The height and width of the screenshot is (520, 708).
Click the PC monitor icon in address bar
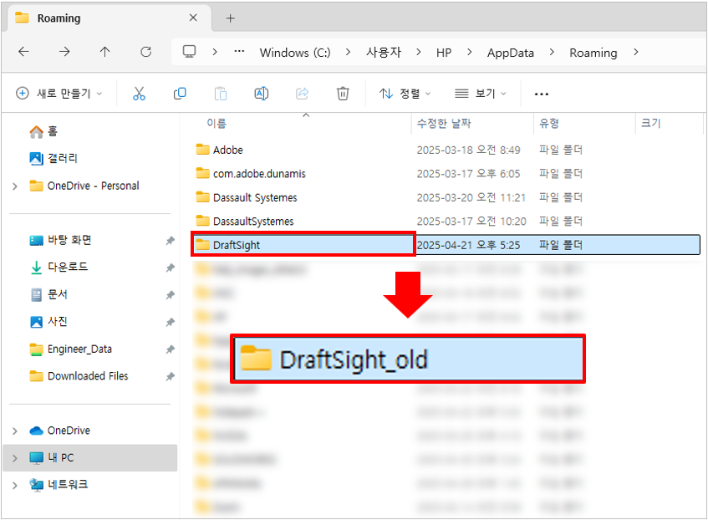[189, 52]
